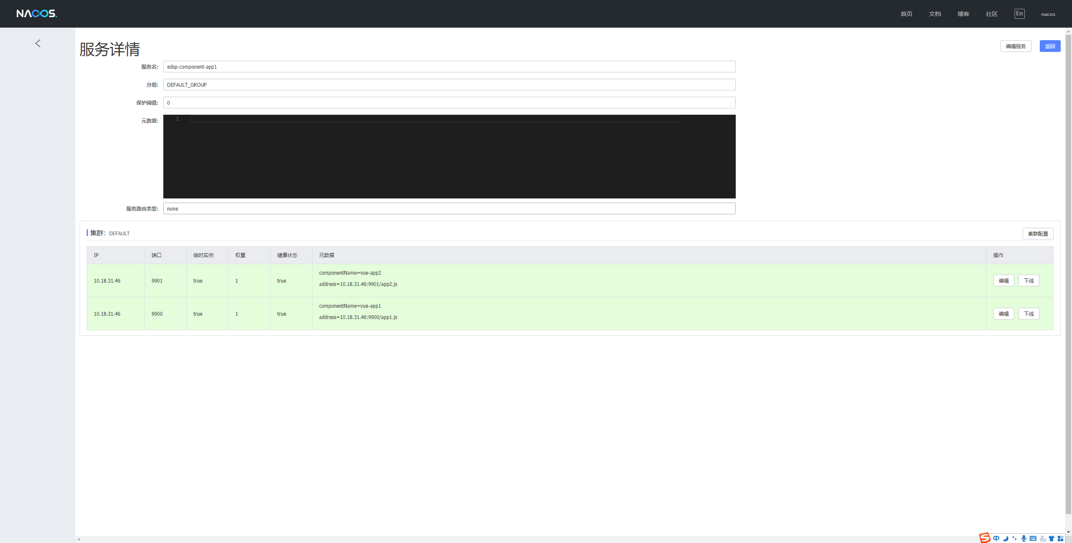Click the 集群配置 button
Viewport: 1072px width, 543px height.
[x=1038, y=234]
